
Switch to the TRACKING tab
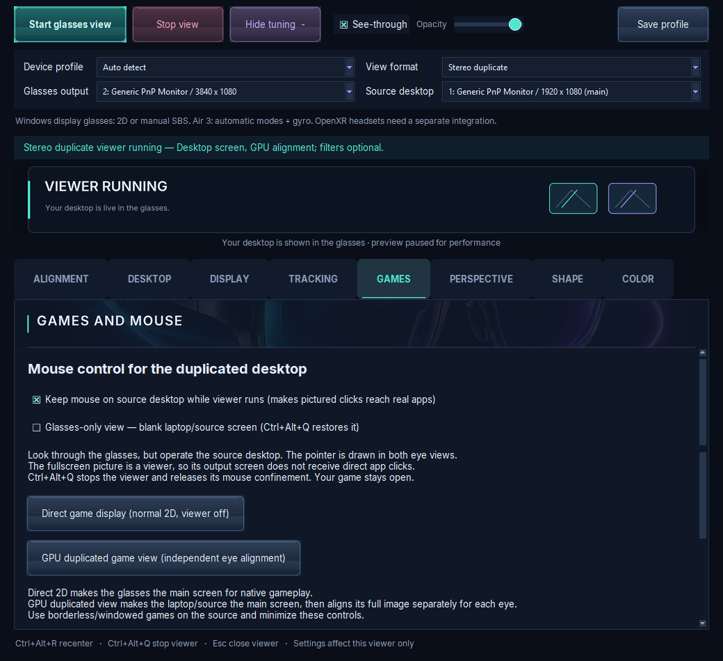click(x=313, y=279)
